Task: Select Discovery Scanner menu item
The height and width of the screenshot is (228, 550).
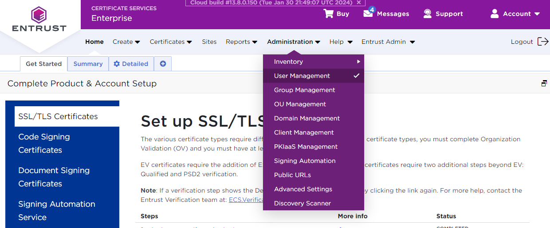Action: pyautogui.click(x=302, y=203)
